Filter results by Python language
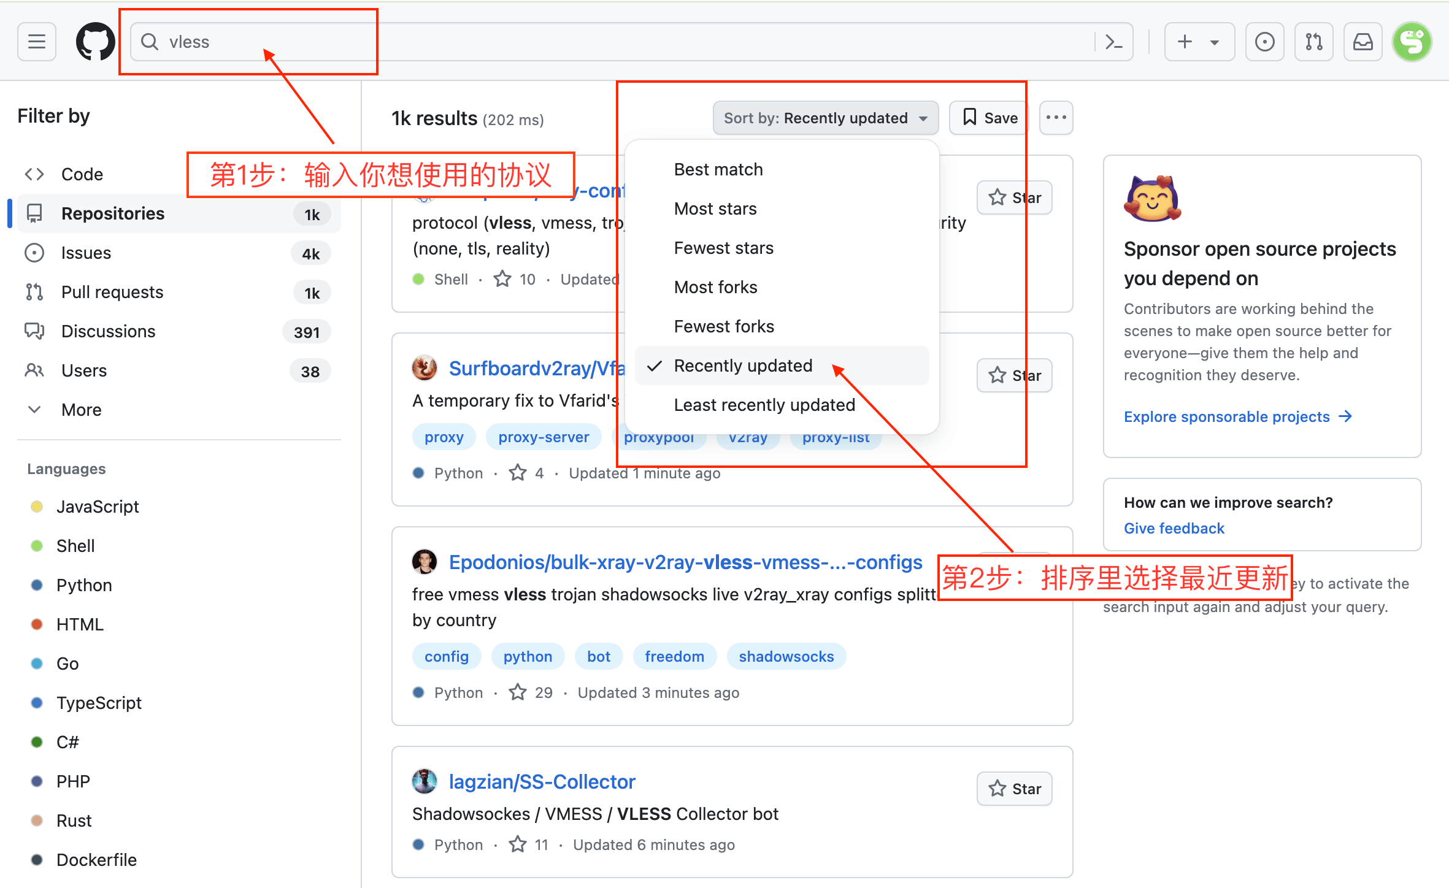Screen dimensions: 1449x888 pyautogui.click(x=84, y=584)
